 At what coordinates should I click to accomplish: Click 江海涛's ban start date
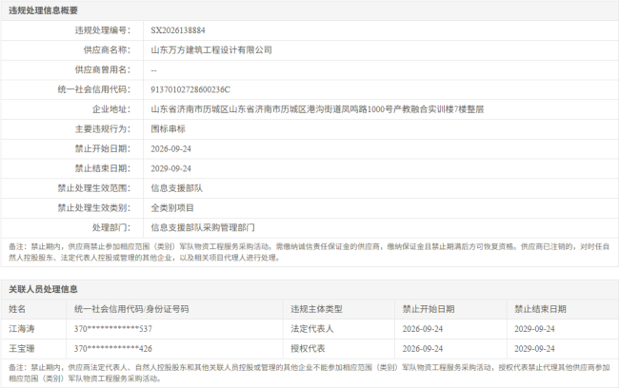coord(423,329)
